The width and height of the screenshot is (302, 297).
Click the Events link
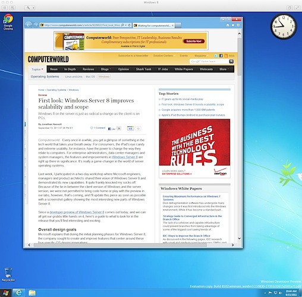(184, 56)
